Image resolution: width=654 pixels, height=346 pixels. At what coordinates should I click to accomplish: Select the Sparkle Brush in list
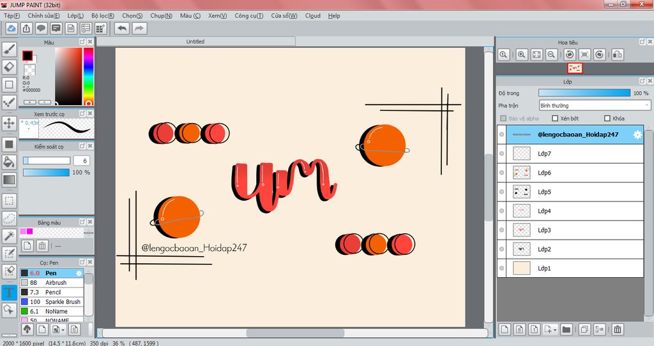tap(52, 302)
